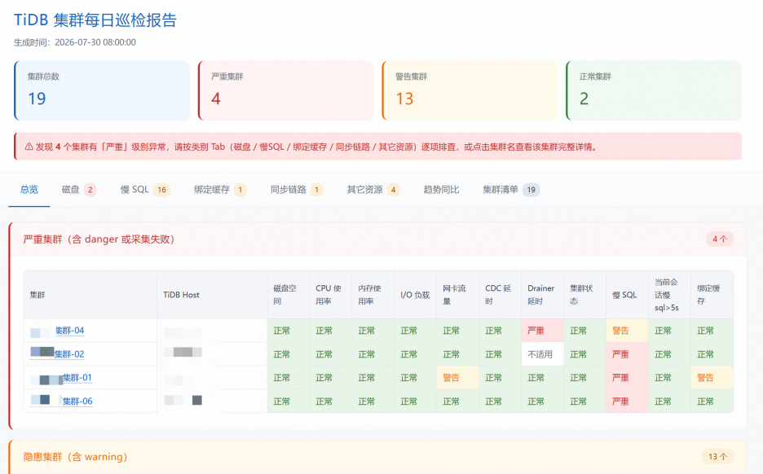This screenshot has height=474, width=763.
Task: Open cluster link 集群-01
Action: [x=77, y=378]
